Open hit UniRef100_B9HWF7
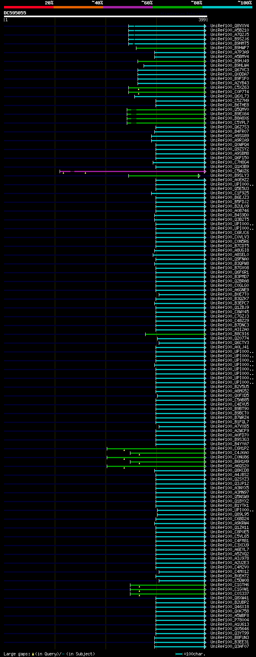The height and width of the screenshot is (657, 256). 230,48
